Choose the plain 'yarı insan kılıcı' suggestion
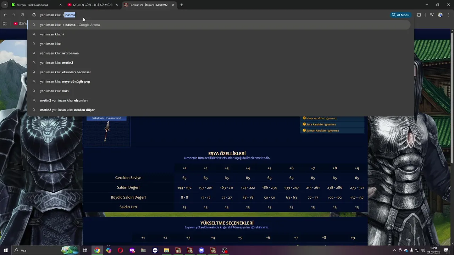This screenshot has width=454, height=255. pyautogui.click(x=219, y=44)
